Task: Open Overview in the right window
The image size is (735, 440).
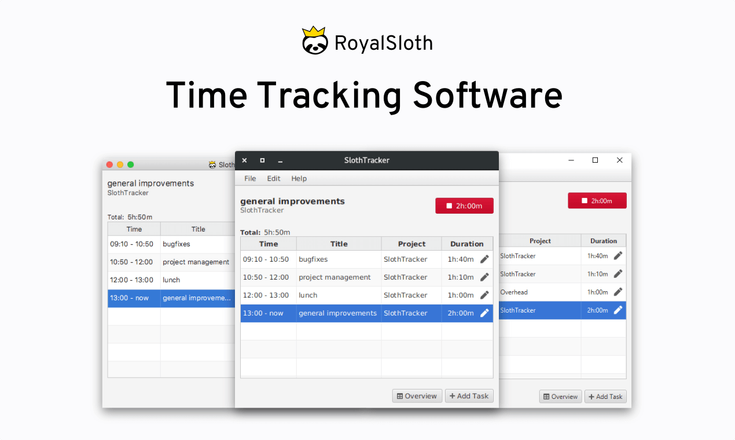Action: pos(561,397)
